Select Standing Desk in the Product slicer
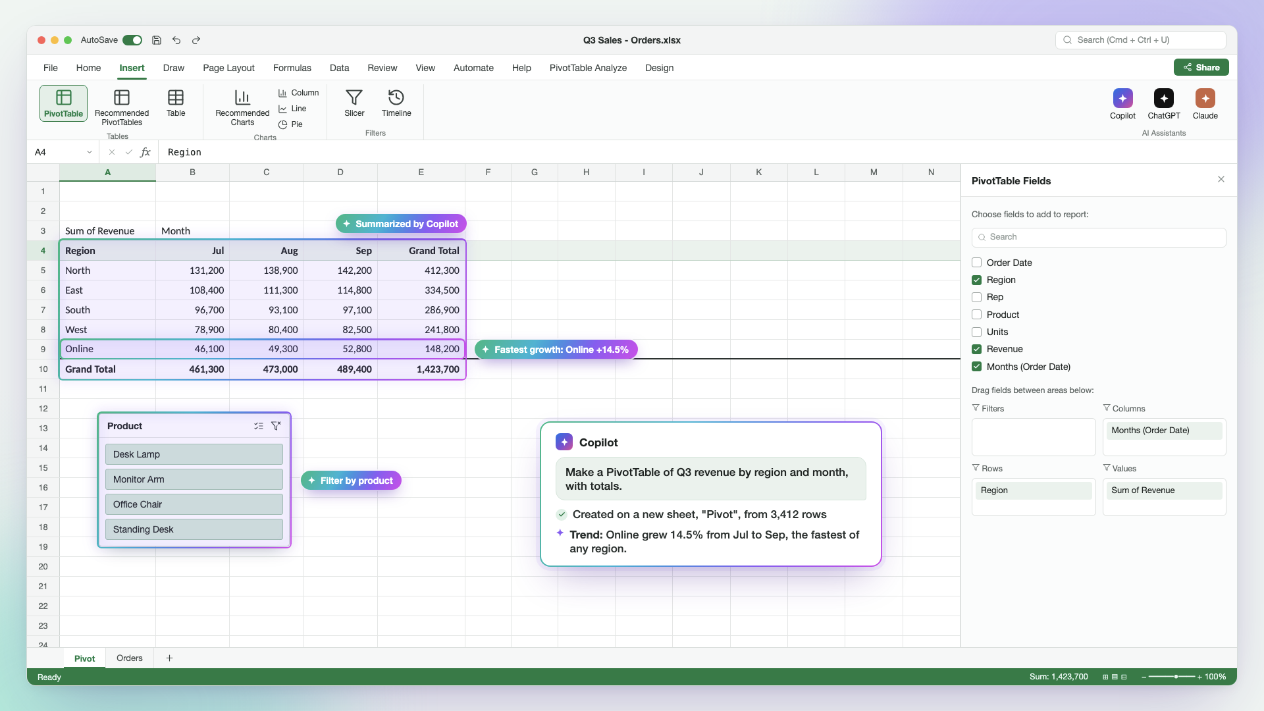 194,529
